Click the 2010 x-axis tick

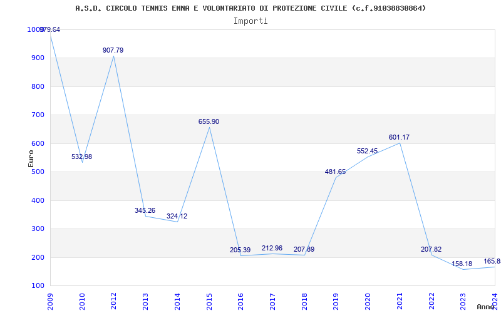pyautogui.click(x=82, y=301)
